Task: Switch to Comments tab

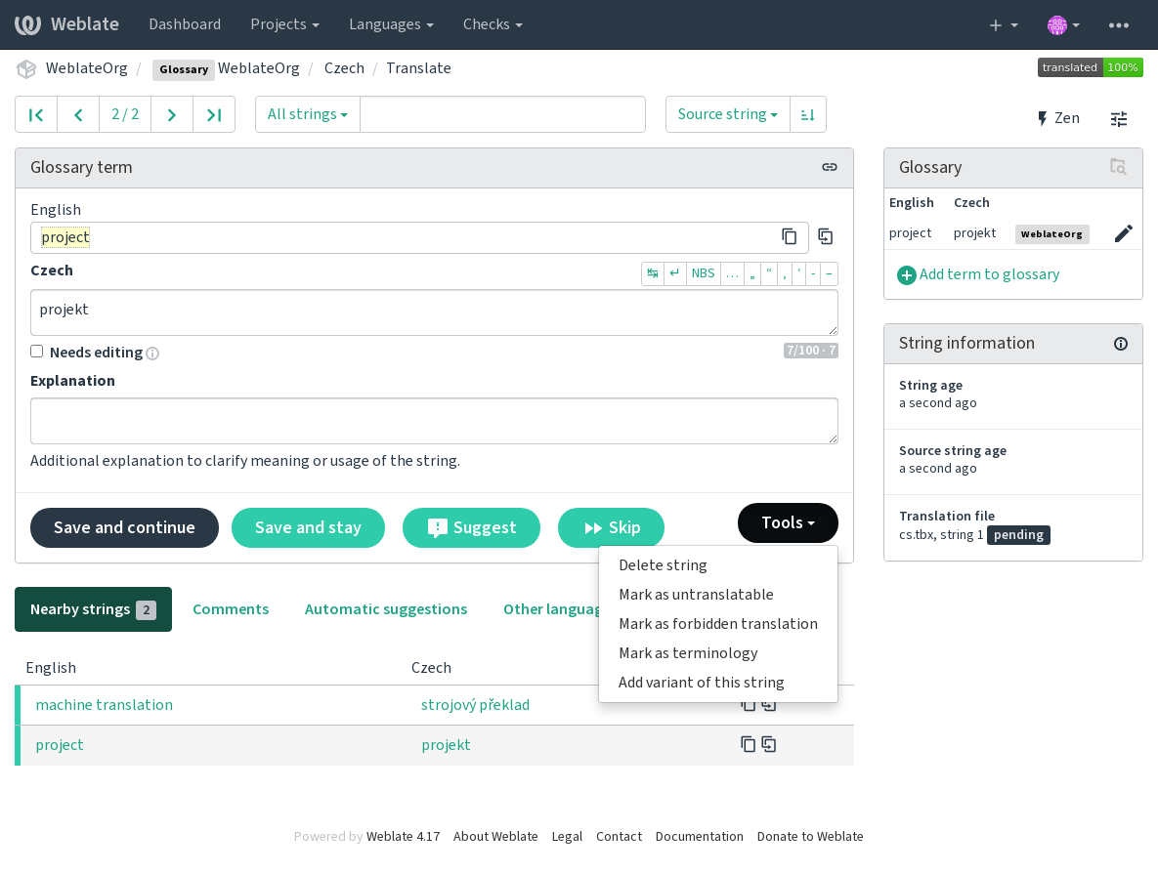Action: [231, 609]
